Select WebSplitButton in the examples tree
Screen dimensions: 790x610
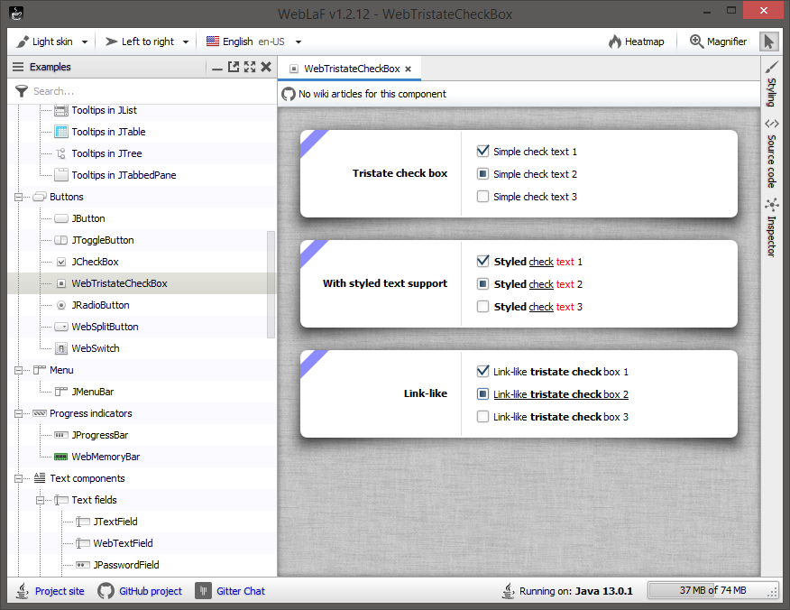click(x=105, y=327)
